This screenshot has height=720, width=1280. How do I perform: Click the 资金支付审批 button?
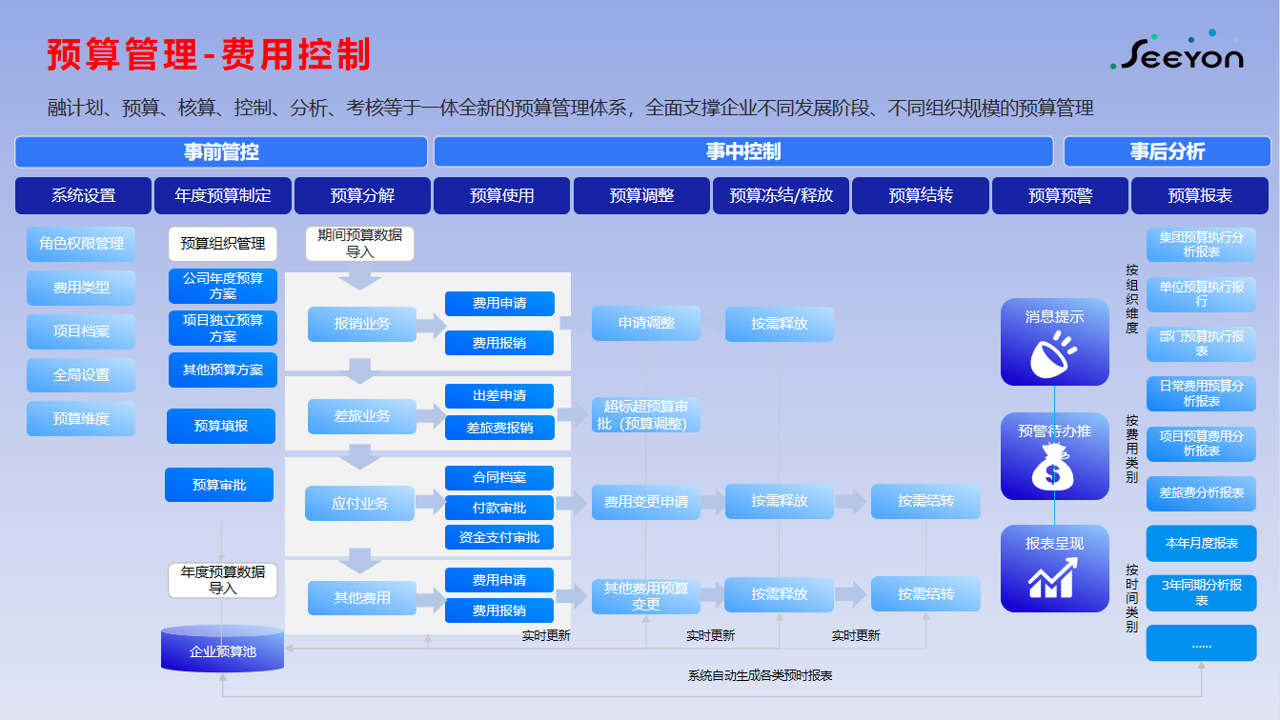click(499, 537)
